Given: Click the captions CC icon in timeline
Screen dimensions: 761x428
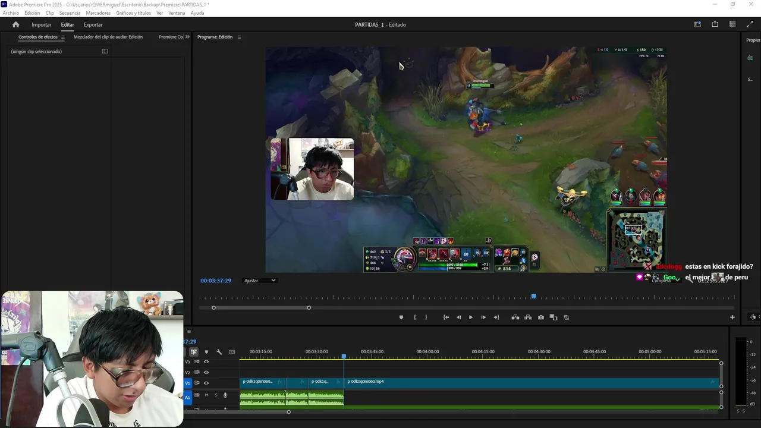Looking at the screenshot, I should (x=232, y=352).
